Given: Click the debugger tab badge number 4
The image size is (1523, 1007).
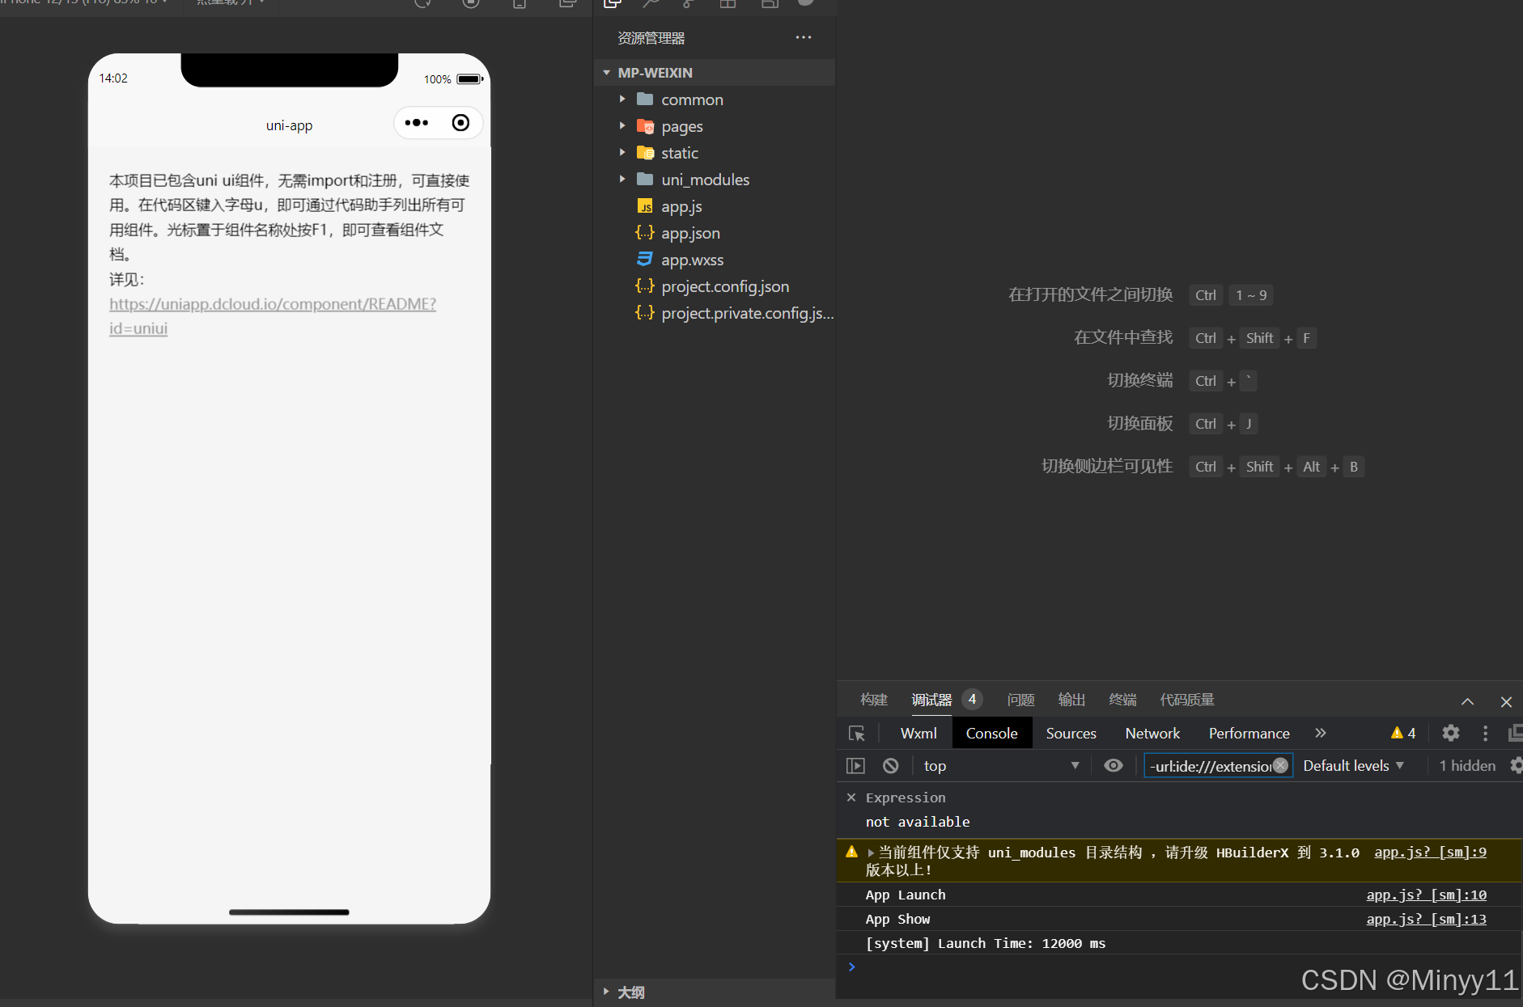Looking at the screenshot, I should click(972, 699).
